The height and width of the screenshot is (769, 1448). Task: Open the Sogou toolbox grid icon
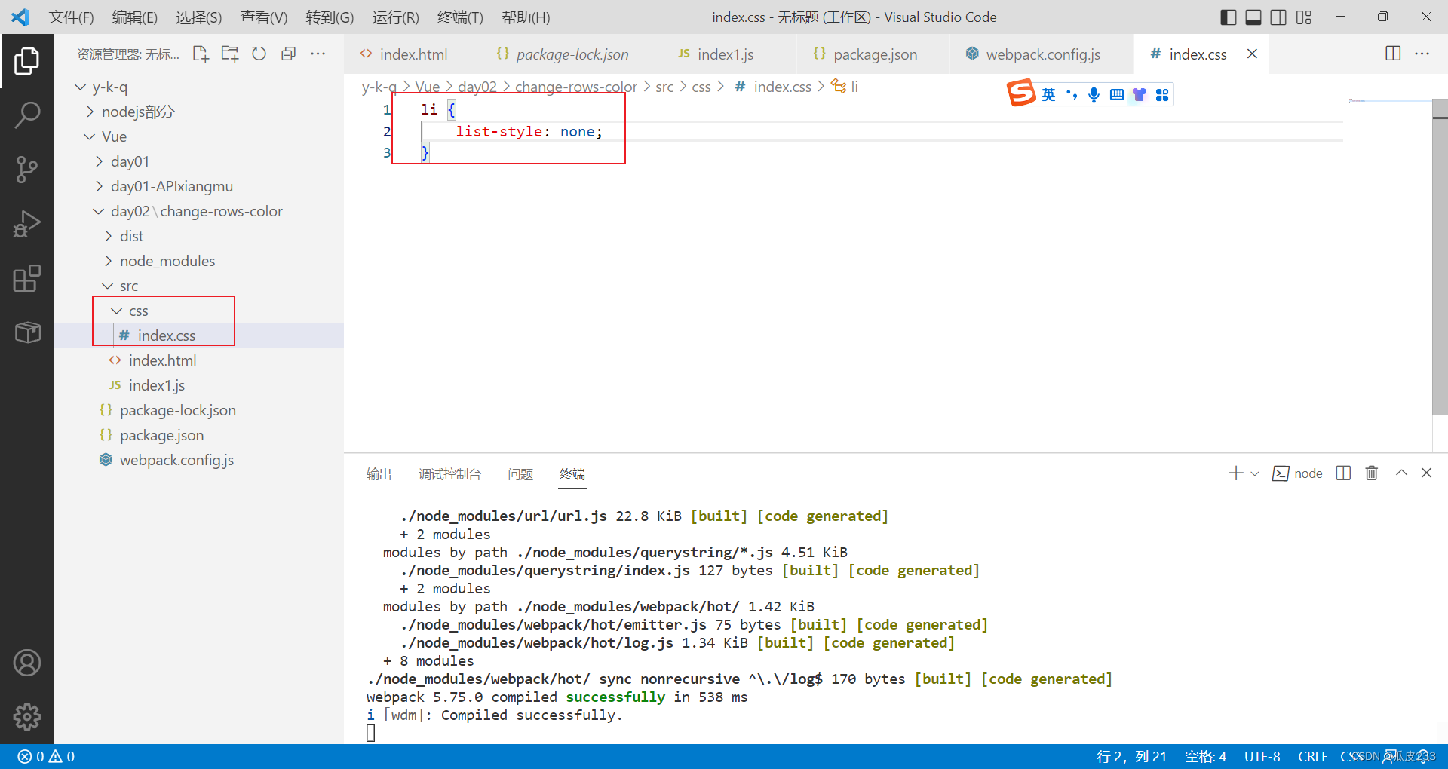(1162, 94)
